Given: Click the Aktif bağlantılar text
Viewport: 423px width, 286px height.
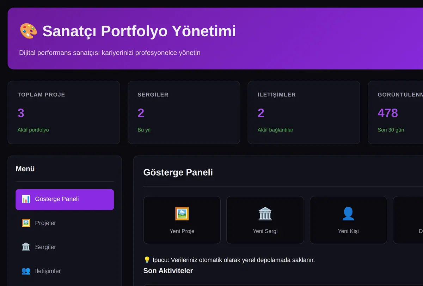Looking at the screenshot, I should (x=275, y=130).
